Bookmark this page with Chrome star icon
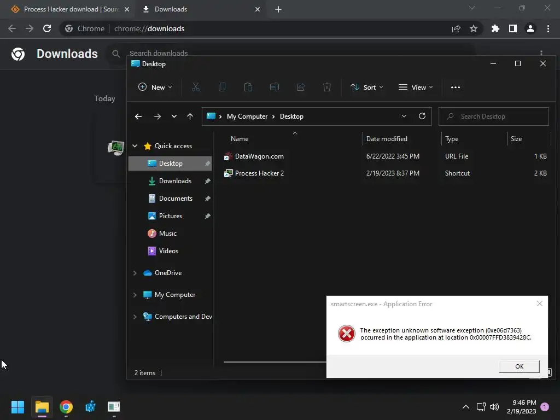Viewport: 560px width, 420px height. click(x=474, y=28)
